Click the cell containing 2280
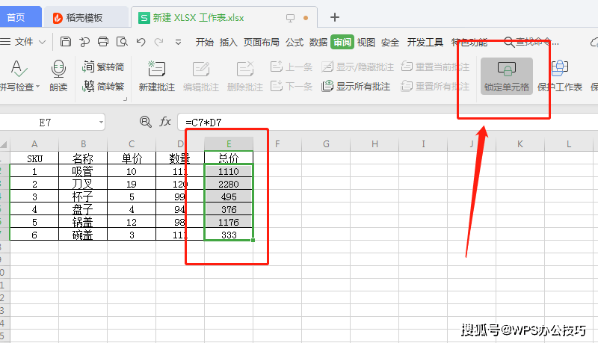 click(229, 184)
